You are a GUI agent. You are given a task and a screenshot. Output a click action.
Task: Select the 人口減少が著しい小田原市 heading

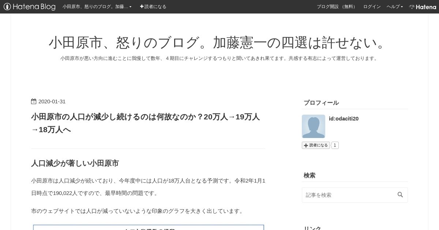click(x=75, y=163)
